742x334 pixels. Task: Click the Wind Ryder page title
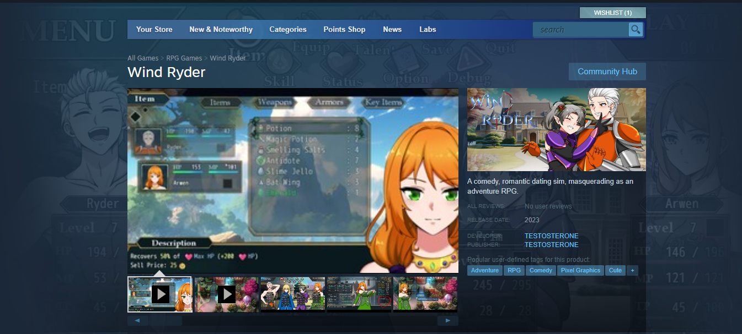tap(167, 72)
